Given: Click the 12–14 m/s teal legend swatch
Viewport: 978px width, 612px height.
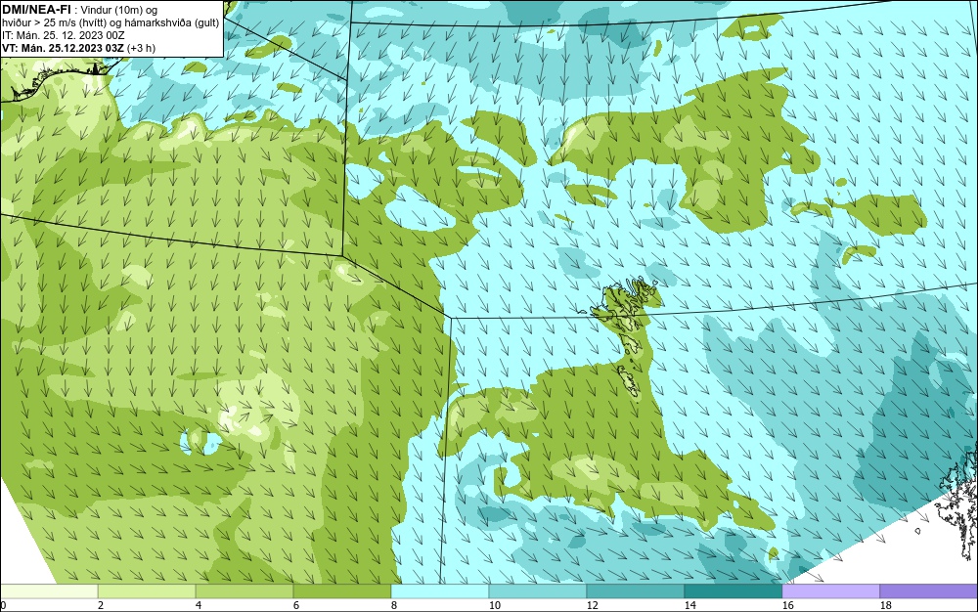Looking at the screenshot, I should [x=636, y=590].
